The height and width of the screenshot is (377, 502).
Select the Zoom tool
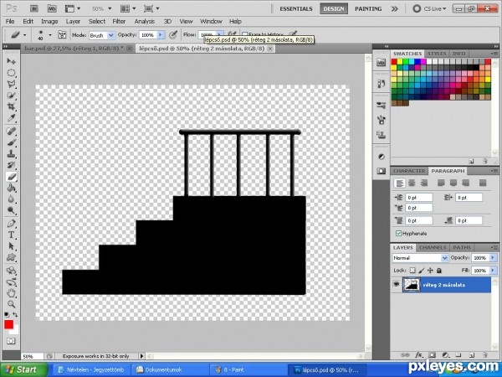11,304
